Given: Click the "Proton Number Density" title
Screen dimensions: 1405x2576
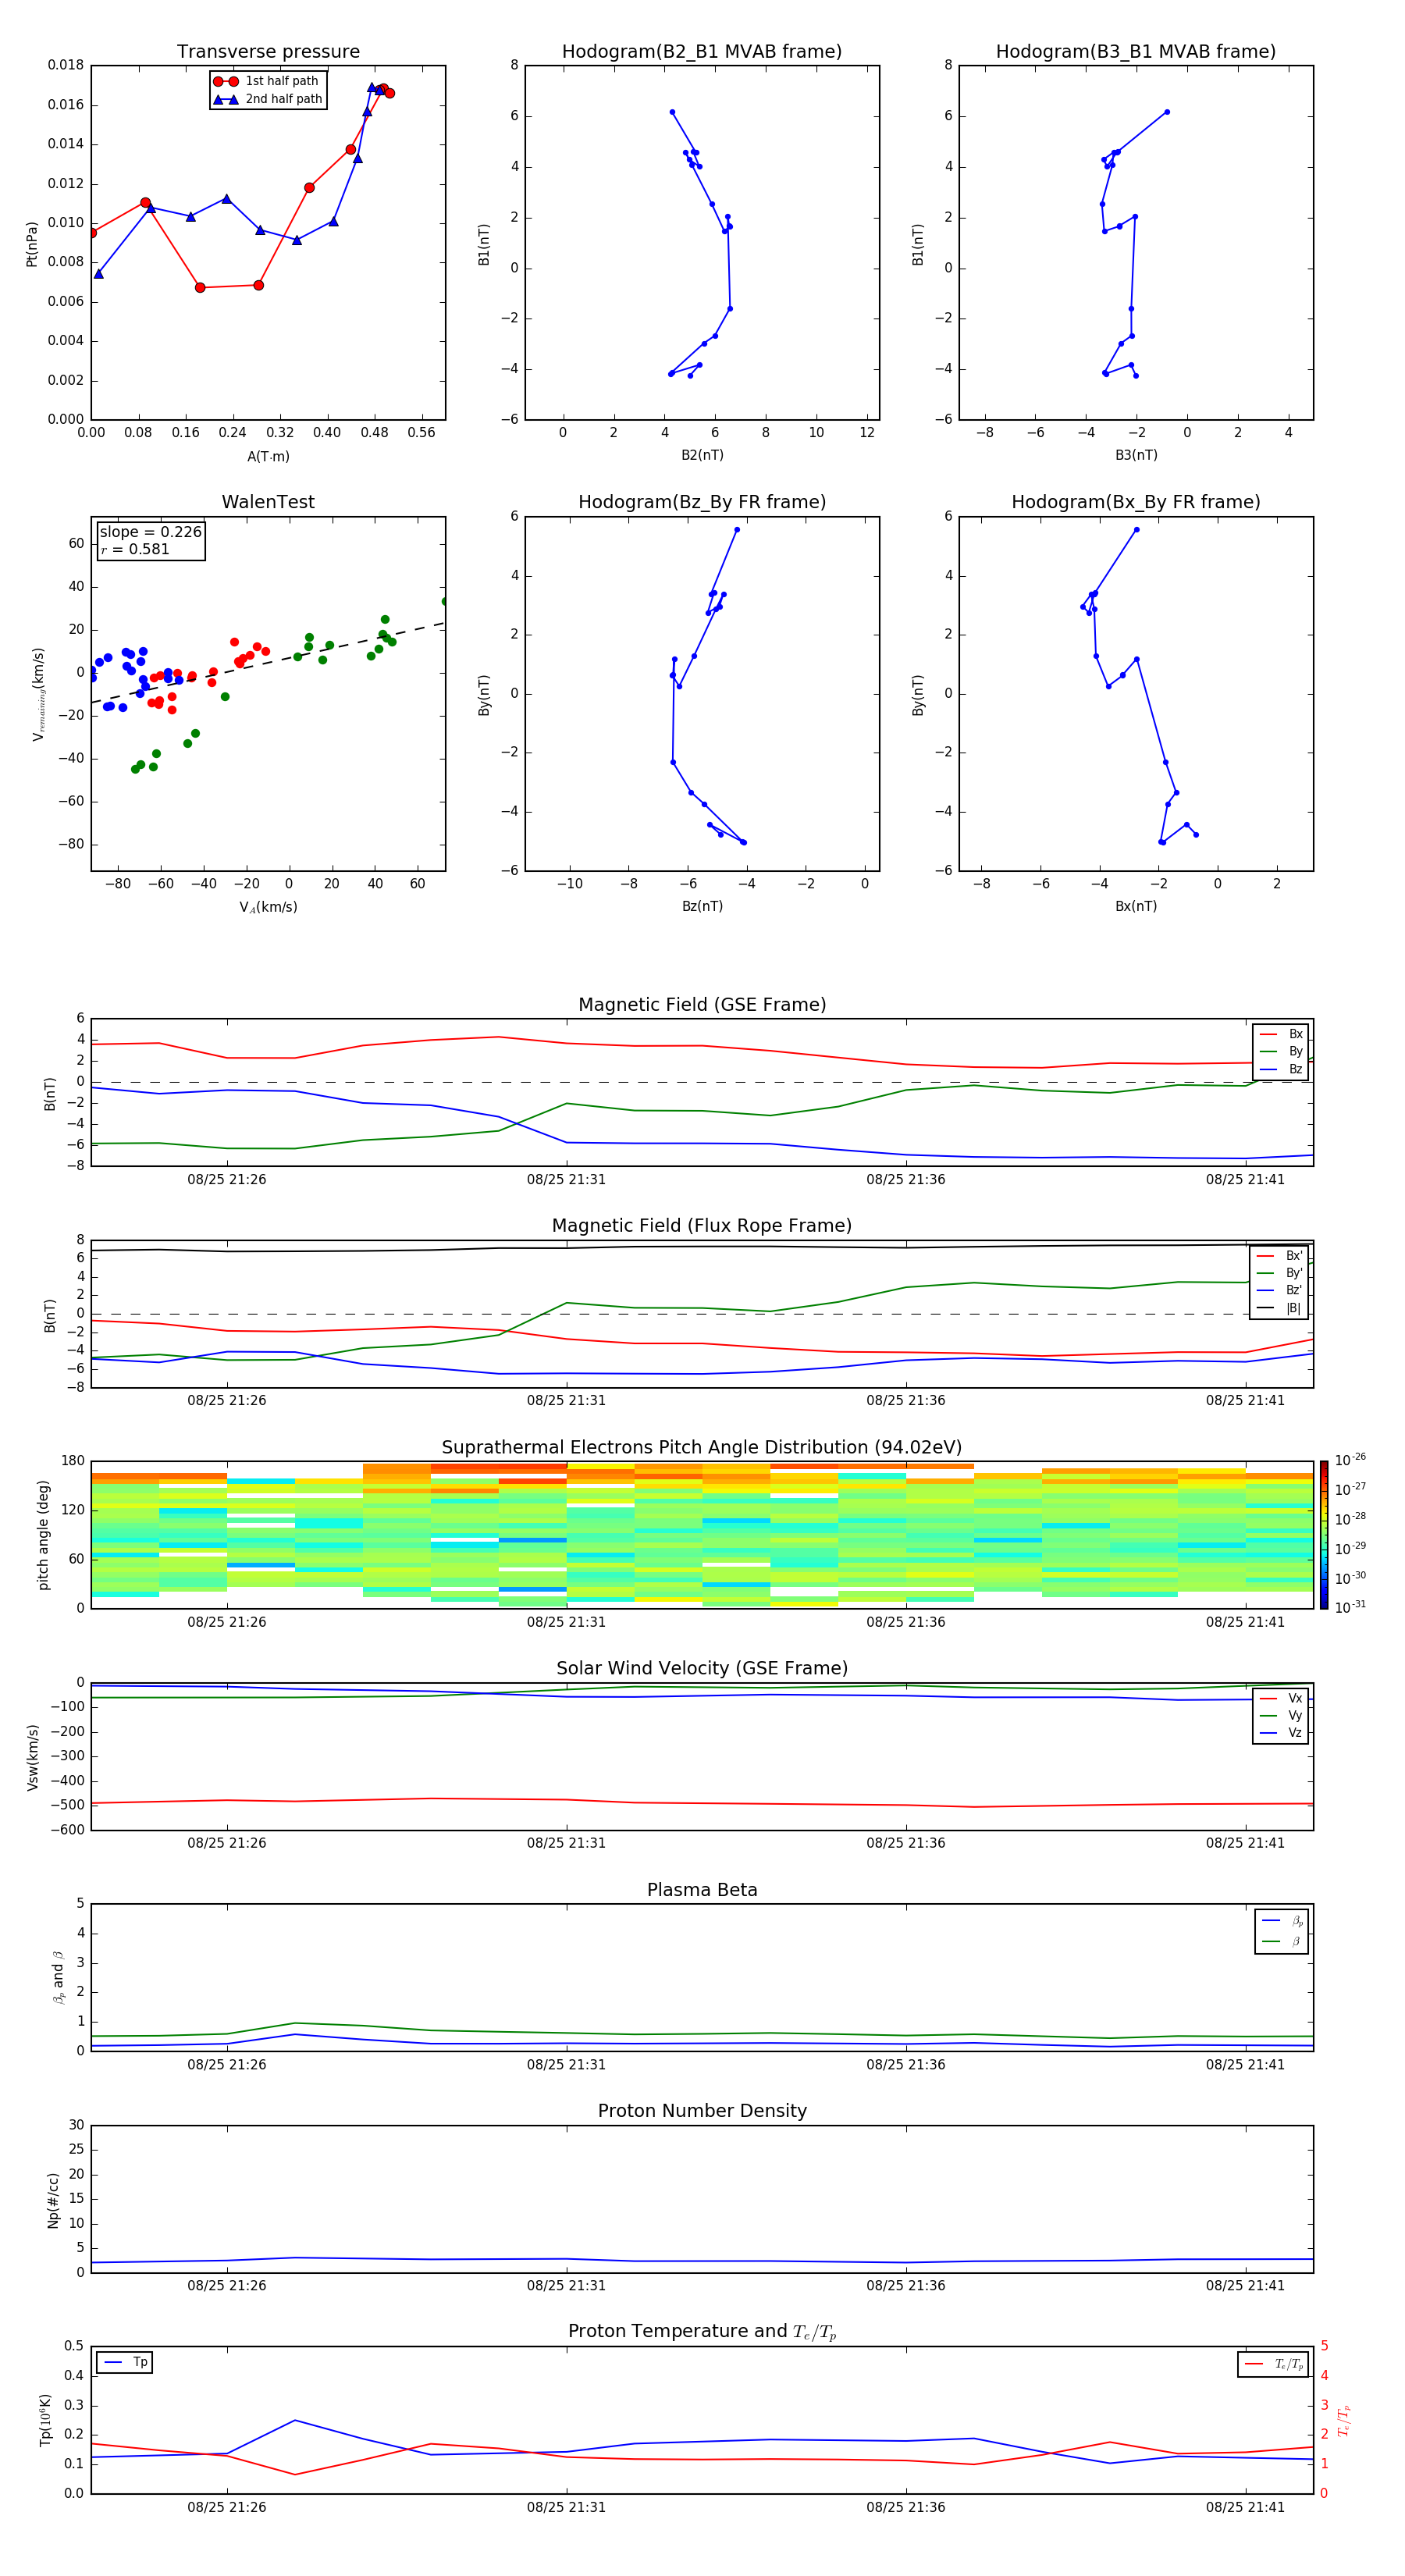Looking at the screenshot, I should (702, 2111).
